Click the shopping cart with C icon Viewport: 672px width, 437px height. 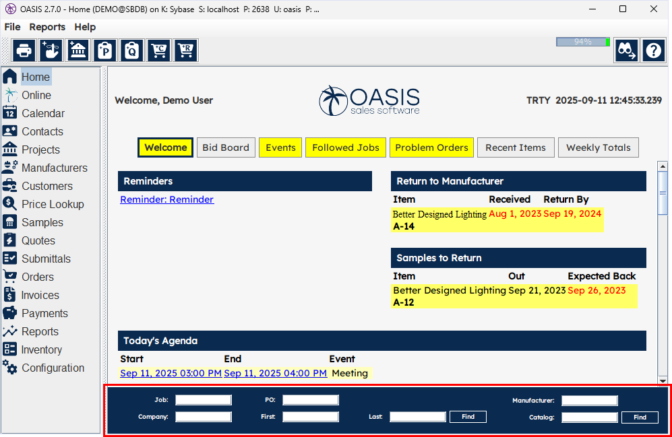[x=158, y=50]
